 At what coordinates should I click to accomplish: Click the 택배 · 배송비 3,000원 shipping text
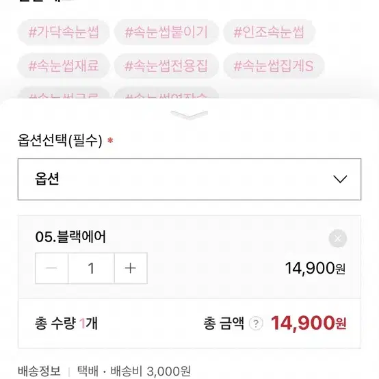click(x=134, y=371)
